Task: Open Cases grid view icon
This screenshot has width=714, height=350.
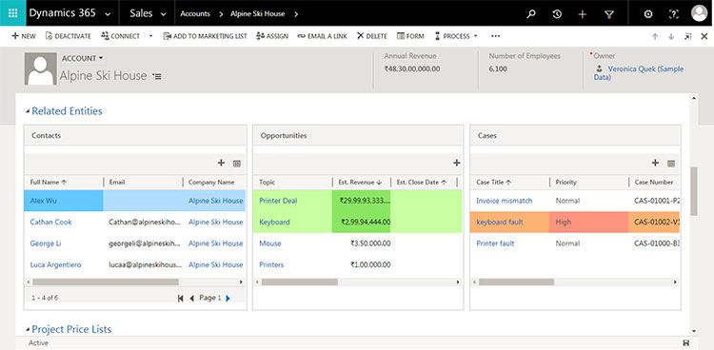Action: pyautogui.click(x=671, y=164)
